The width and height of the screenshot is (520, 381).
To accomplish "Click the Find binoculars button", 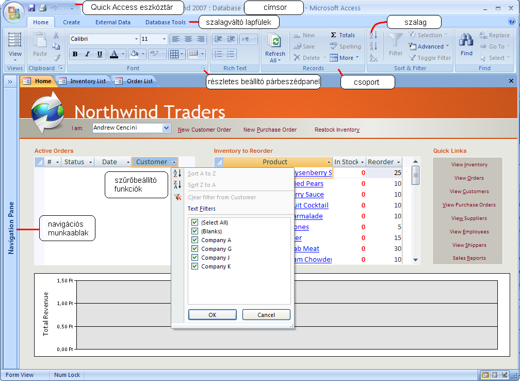I will [466, 44].
